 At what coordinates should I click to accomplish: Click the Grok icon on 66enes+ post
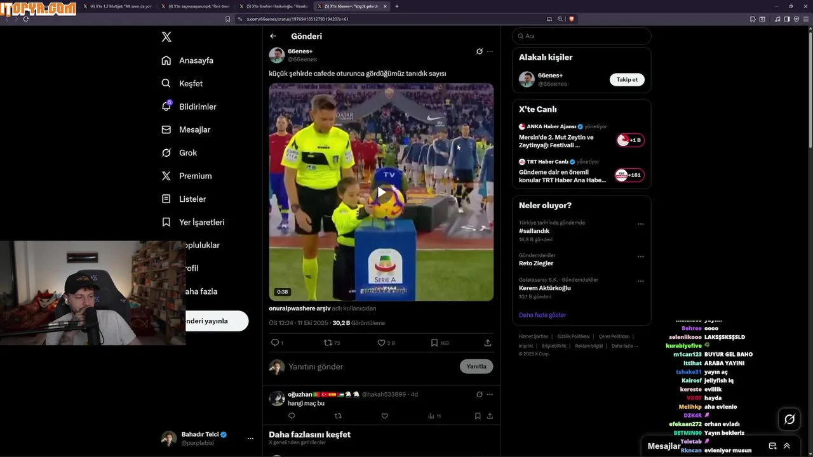(x=480, y=51)
